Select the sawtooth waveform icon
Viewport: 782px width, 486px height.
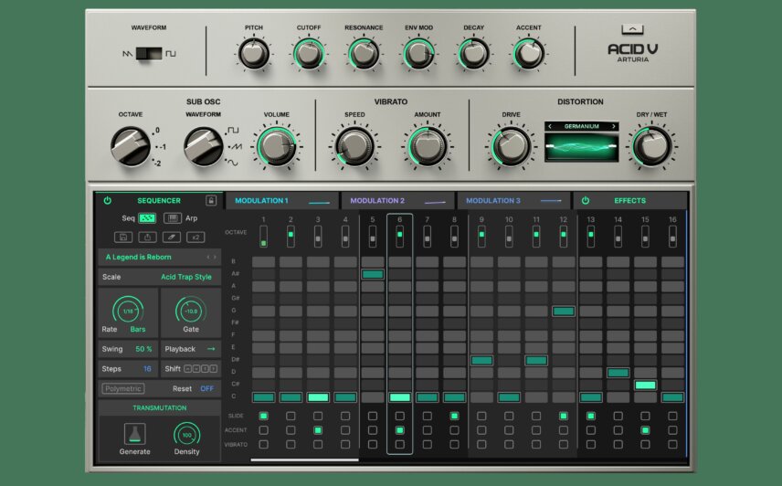tap(127, 53)
